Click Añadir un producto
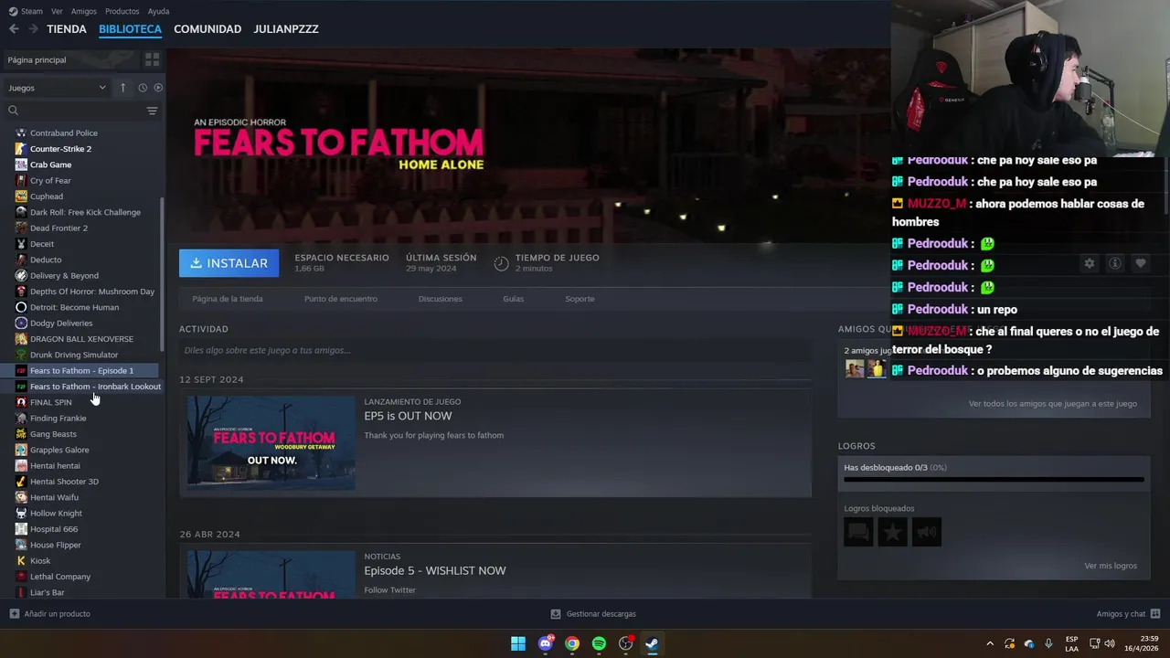This screenshot has width=1170, height=658. click(x=49, y=614)
